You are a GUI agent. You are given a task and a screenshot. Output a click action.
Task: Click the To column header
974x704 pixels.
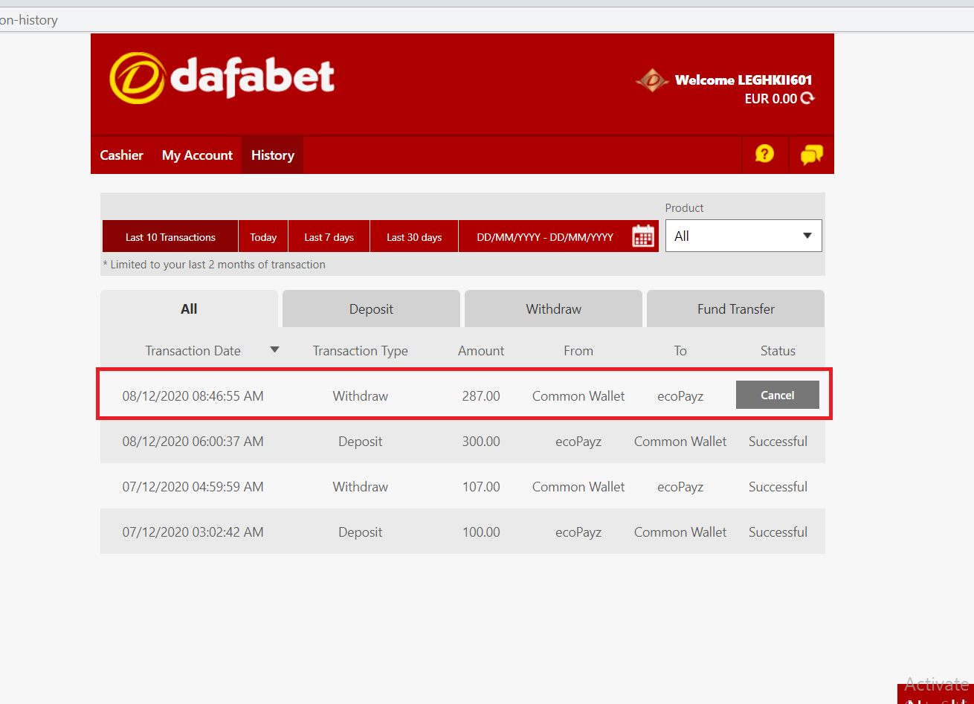pos(680,350)
